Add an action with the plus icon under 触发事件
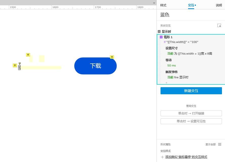 166,83
